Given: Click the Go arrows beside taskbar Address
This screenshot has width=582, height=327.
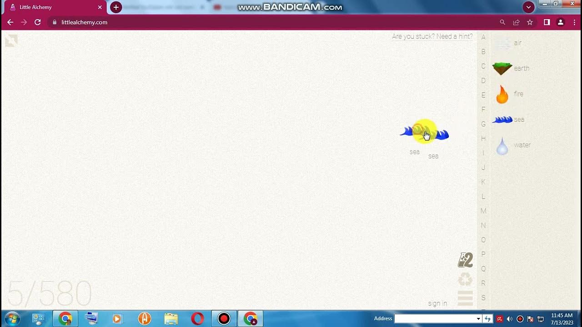Looking at the screenshot, I should 488,319.
